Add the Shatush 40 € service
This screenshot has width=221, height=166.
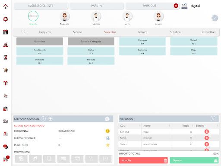(x=194, y=41)
